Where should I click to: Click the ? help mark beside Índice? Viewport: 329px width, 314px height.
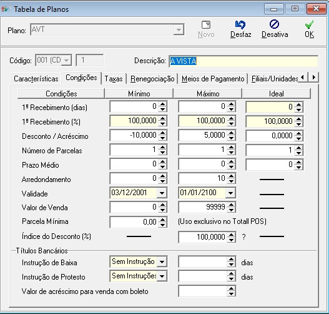tap(243, 237)
